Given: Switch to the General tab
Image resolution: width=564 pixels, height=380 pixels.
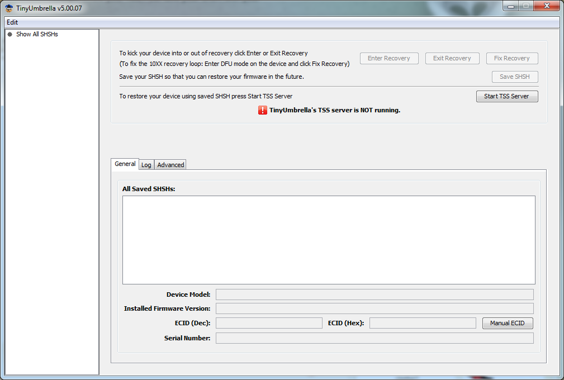Looking at the screenshot, I should coord(125,164).
